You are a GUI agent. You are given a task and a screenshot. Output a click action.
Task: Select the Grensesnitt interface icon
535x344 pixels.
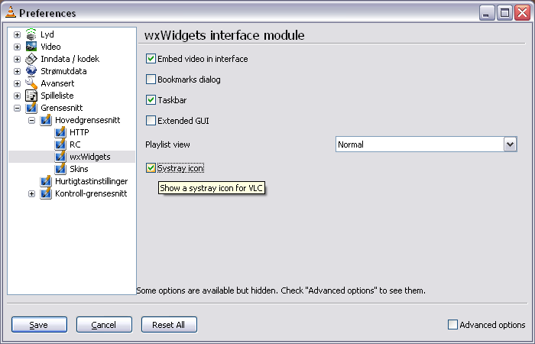pyautogui.click(x=31, y=108)
